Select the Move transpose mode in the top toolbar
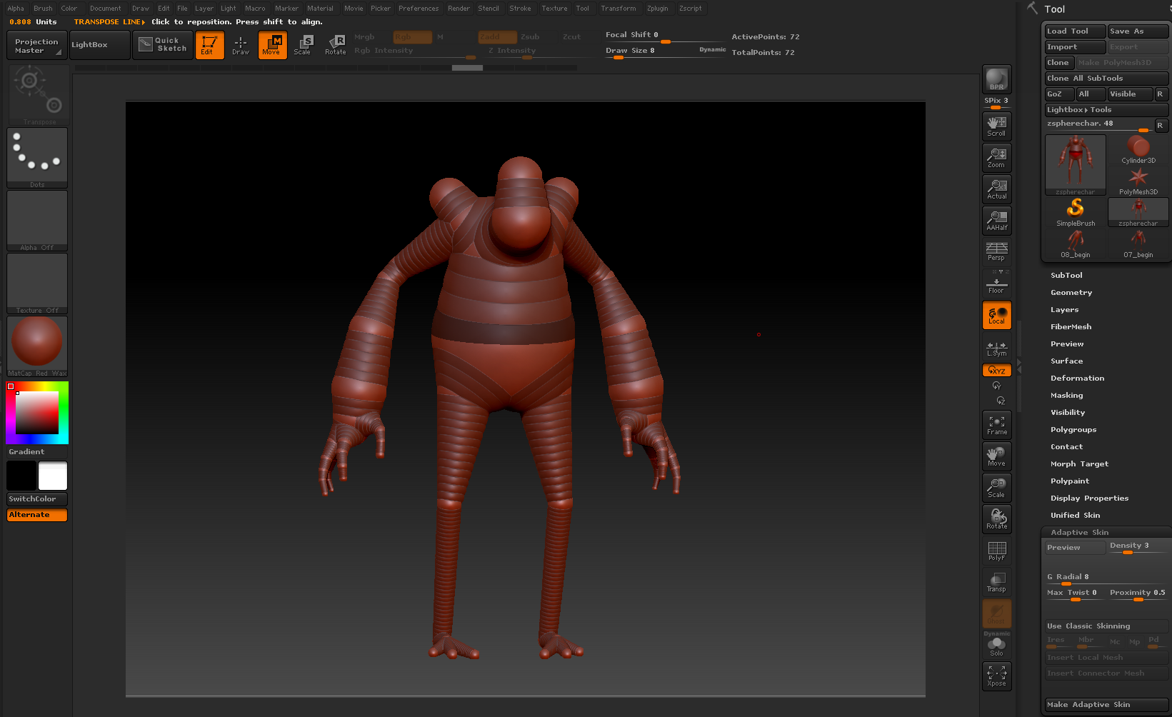This screenshot has width=1172, height=717. (x=272, y=45)
